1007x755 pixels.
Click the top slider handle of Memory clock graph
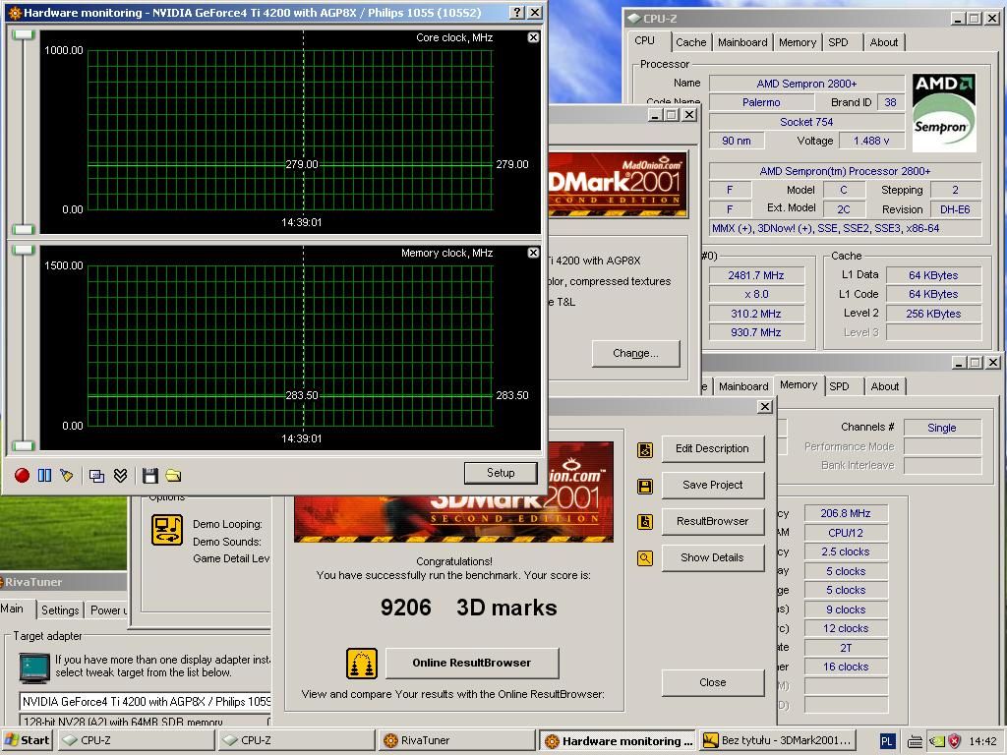(24, 250)
